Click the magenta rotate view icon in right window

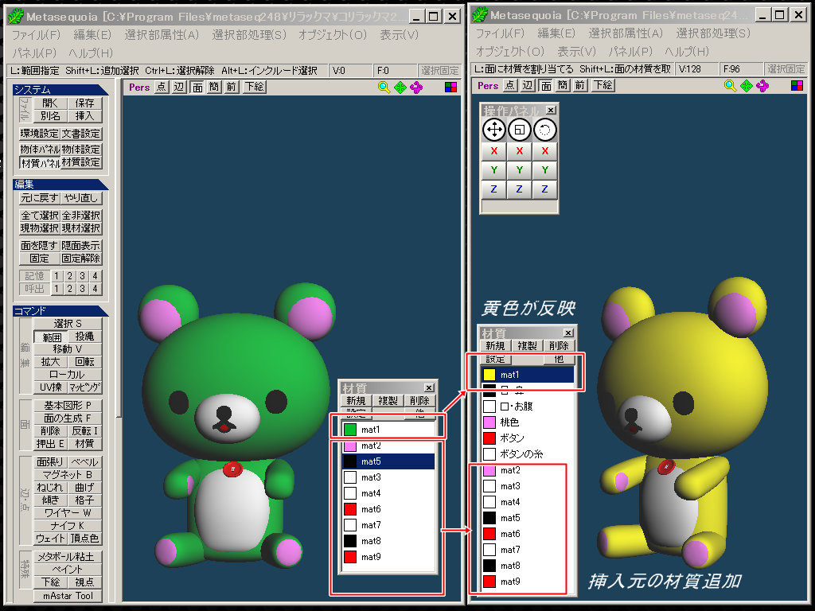point(762,86)
